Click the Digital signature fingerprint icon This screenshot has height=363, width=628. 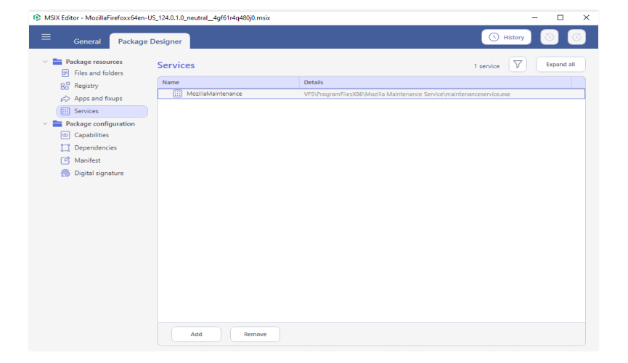coord(65,173)
